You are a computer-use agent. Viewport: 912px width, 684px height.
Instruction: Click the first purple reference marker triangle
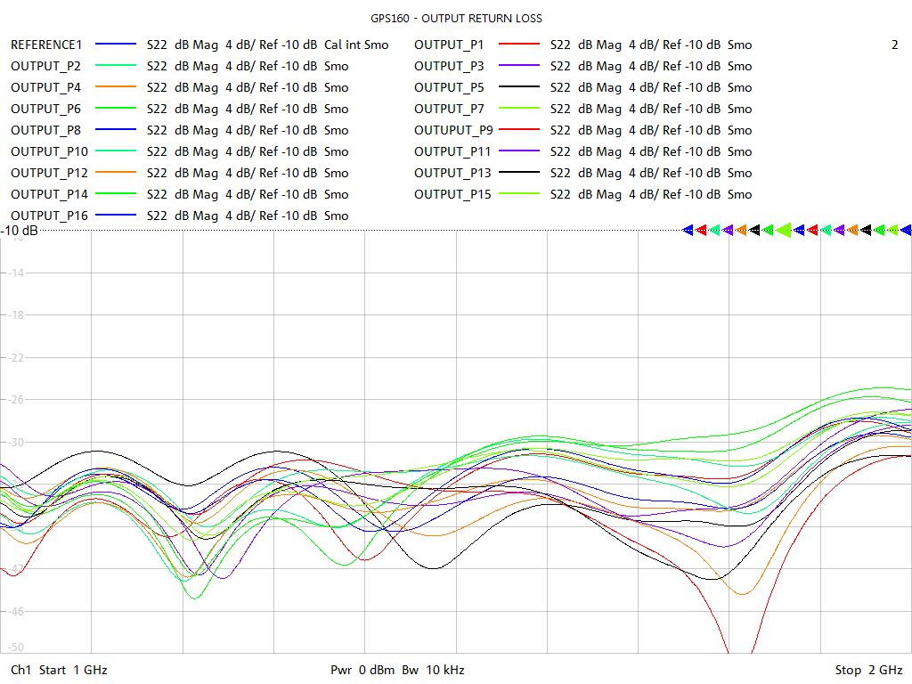coord(729,231)
